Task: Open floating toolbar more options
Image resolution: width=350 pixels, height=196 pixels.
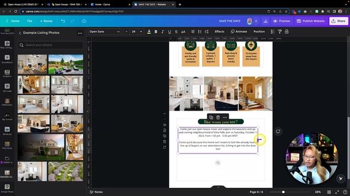Action: point(225,118)
